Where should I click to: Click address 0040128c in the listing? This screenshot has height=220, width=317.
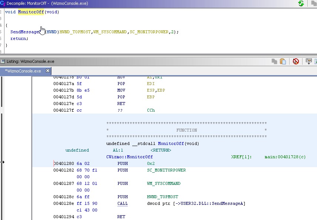(x=64, y=197)
